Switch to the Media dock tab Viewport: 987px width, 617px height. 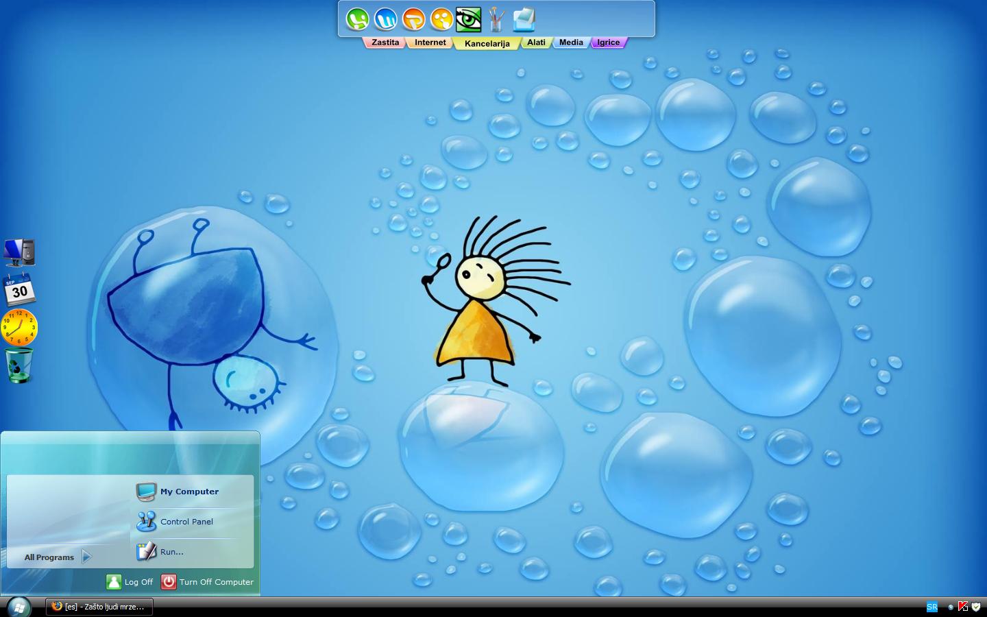pyautogui.click(x=571, y=43)
